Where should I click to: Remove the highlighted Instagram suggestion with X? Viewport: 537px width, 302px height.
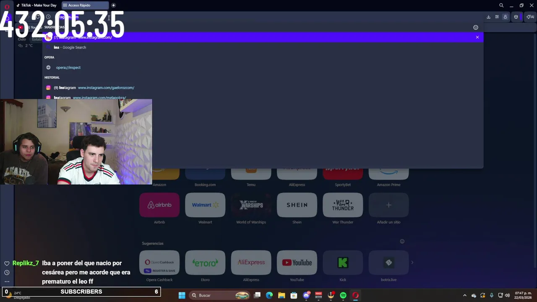(477, 37)
